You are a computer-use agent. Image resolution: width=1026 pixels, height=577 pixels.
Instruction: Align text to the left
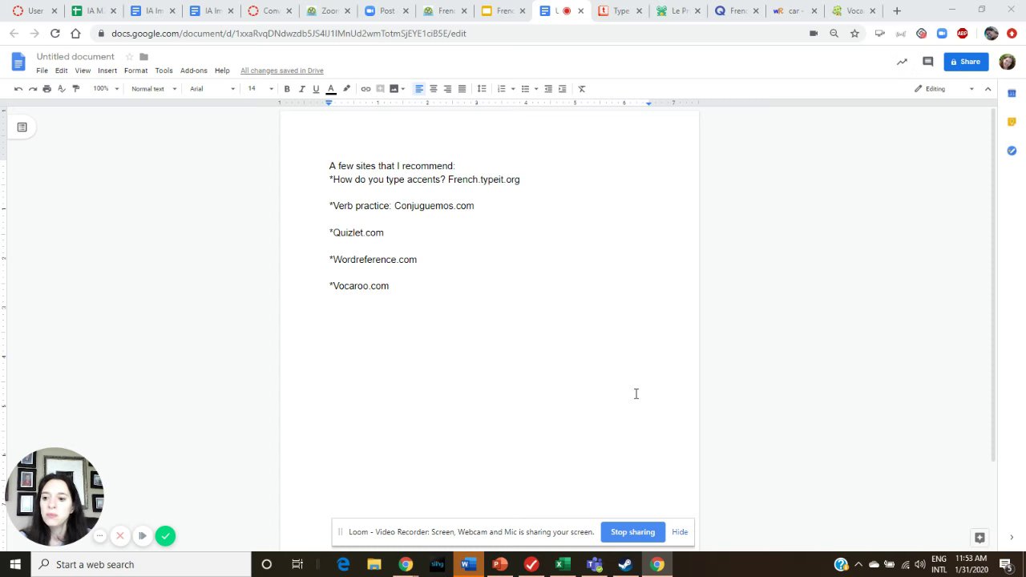pyautogui.click(x=418, y=89)
